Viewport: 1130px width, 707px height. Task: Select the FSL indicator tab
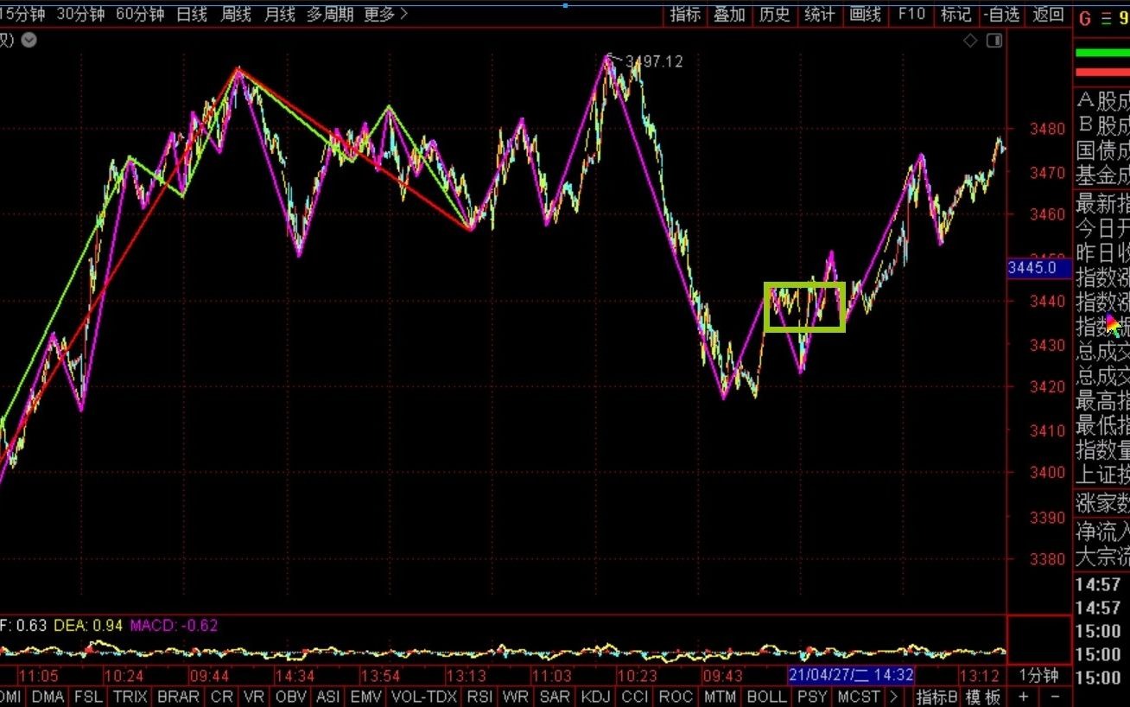pyautogui.click(x=88, y=697)
